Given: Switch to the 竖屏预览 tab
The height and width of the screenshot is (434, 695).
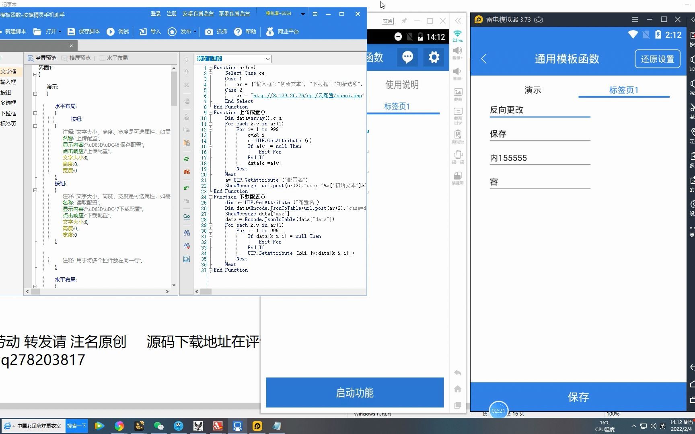Looking at the screenshot, I should point(42,58).
